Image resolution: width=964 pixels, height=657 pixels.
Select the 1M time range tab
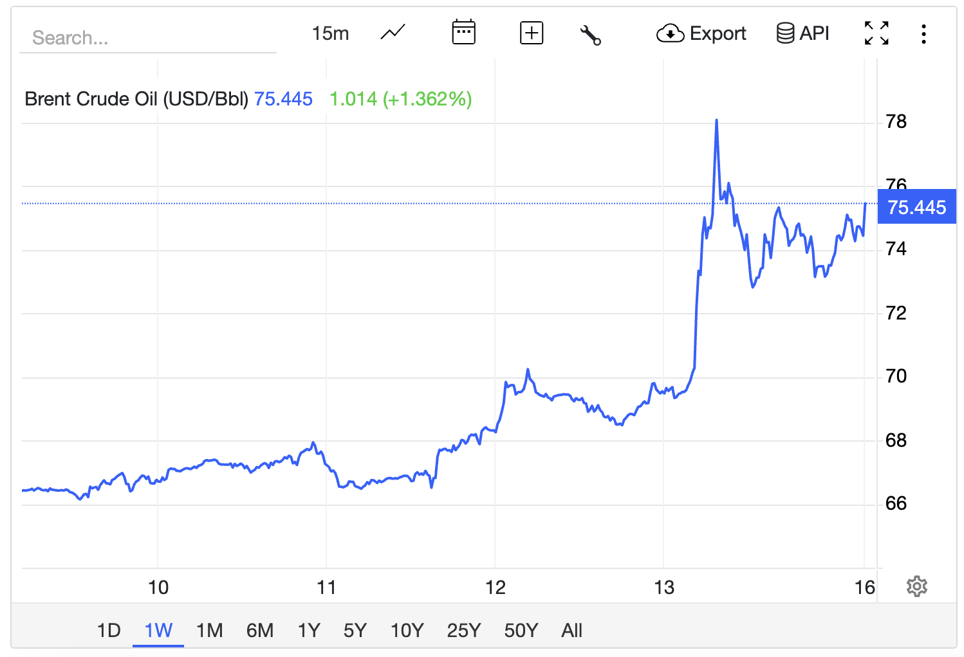tap(209, 630)
